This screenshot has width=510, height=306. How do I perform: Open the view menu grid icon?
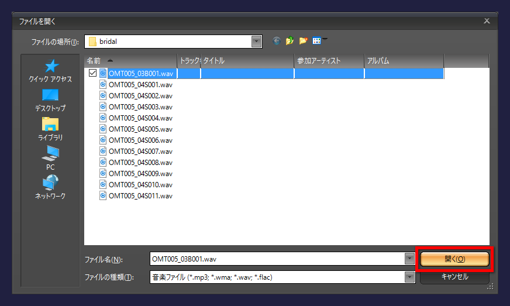pyautogui.click(x=317, y=41)
